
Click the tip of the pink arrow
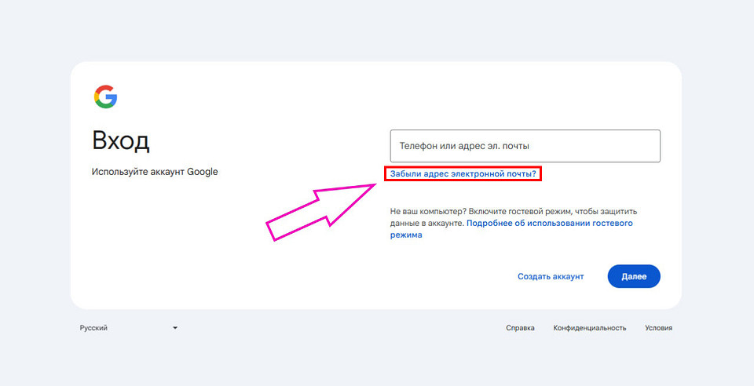pos(375,185)
